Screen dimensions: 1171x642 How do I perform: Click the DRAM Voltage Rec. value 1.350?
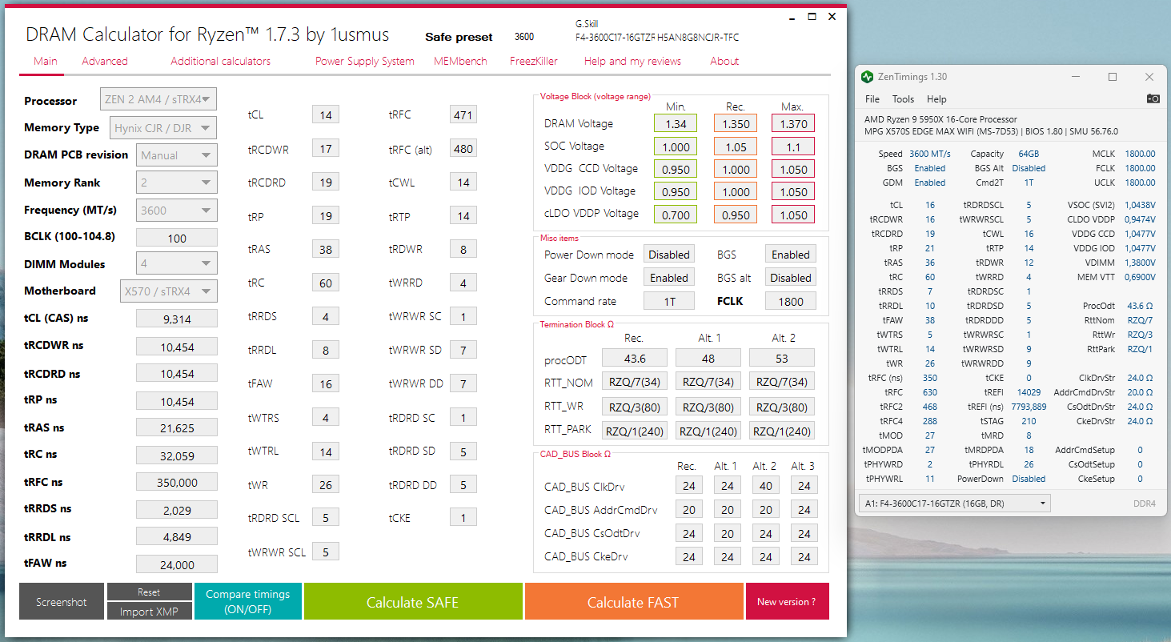tap(736, 123)
